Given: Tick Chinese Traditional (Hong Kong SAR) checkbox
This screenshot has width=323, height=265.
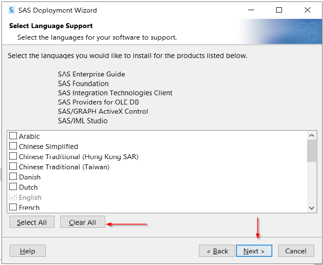Looking at the screenshot, I should point(13,156).
